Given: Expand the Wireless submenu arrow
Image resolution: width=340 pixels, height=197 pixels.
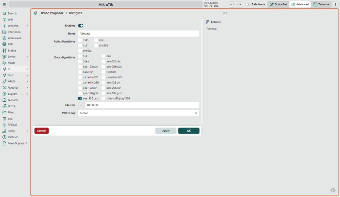Looking at the screenshot, I should click(27, 26).
